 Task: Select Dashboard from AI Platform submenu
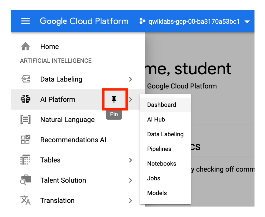[161, 105]
